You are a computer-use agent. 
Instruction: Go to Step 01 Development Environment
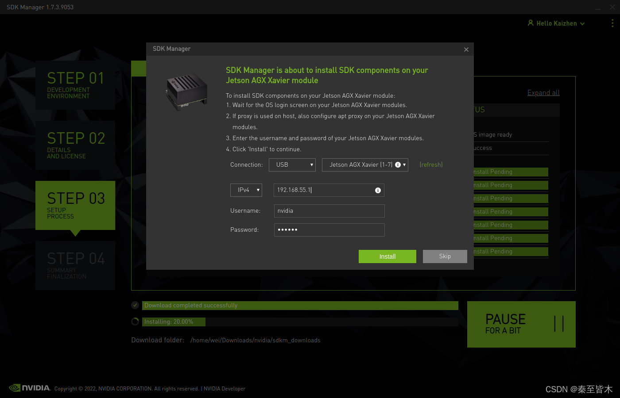pyautogui.click(x=75, y=85)
